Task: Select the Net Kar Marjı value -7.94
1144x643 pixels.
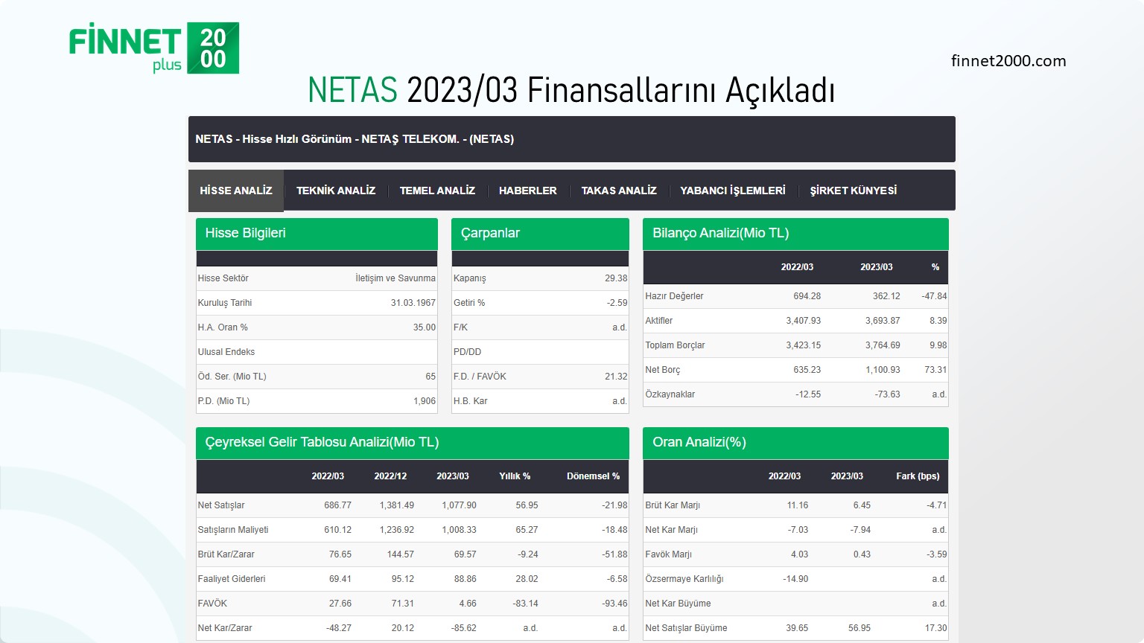Action: (860, 530)
